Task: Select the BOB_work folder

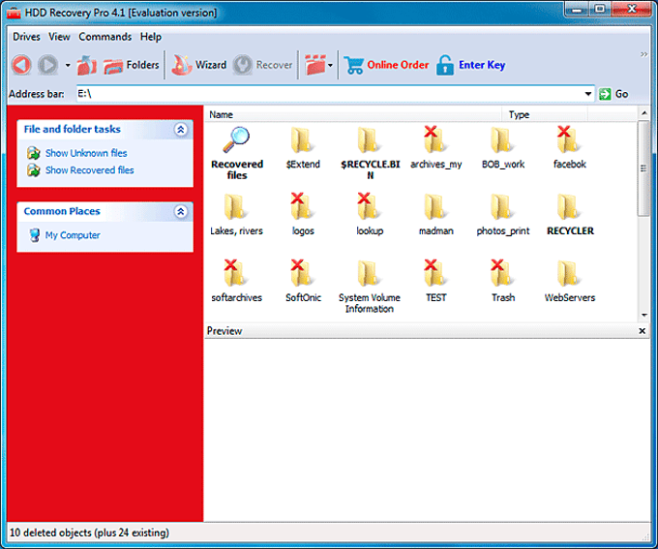Action: tap(503, 148)
